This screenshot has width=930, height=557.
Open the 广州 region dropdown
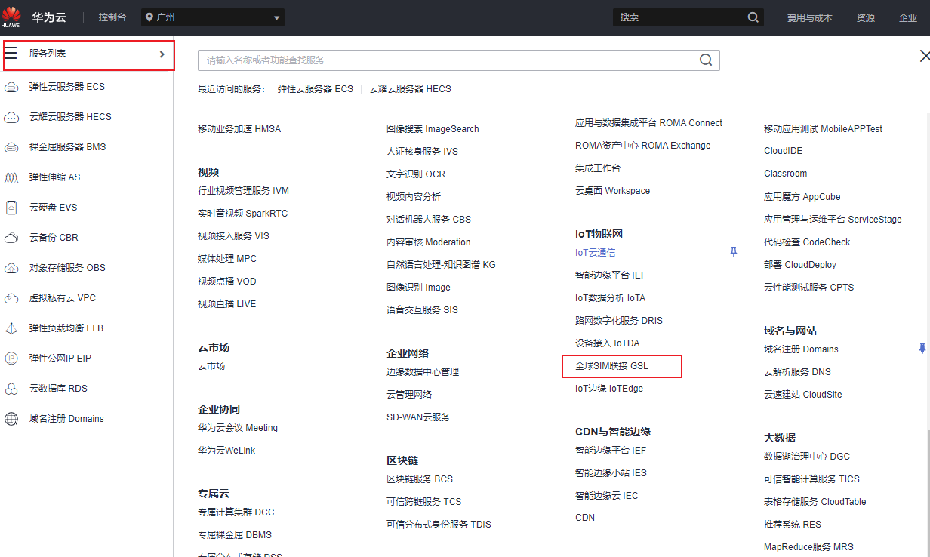point(213,17)
